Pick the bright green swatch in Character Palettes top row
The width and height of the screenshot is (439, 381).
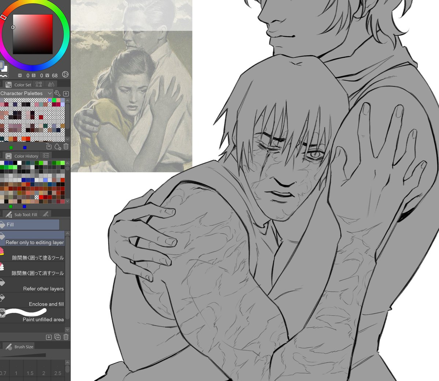pyautogui.click(x=54, y=100)
